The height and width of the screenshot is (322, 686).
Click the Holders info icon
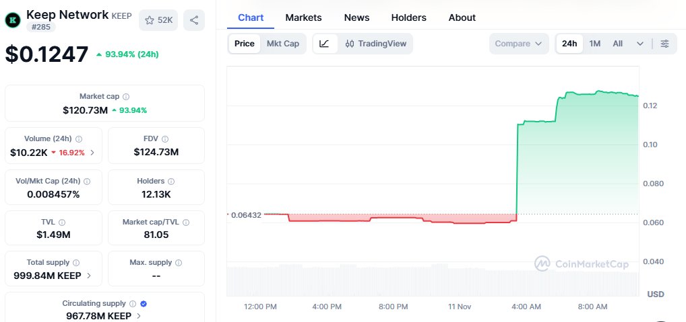point(171,182)
